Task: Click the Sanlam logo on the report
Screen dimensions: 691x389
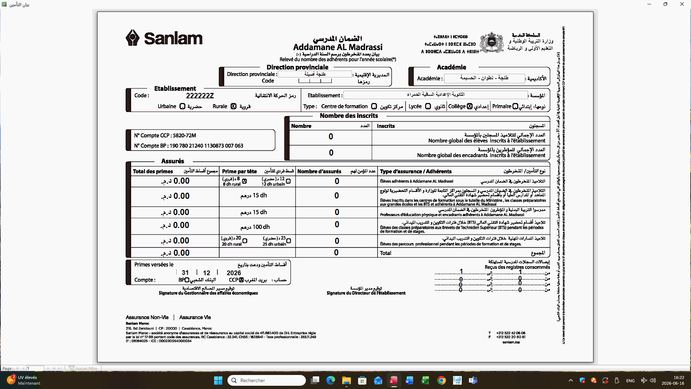Action: tap(164, 38)
